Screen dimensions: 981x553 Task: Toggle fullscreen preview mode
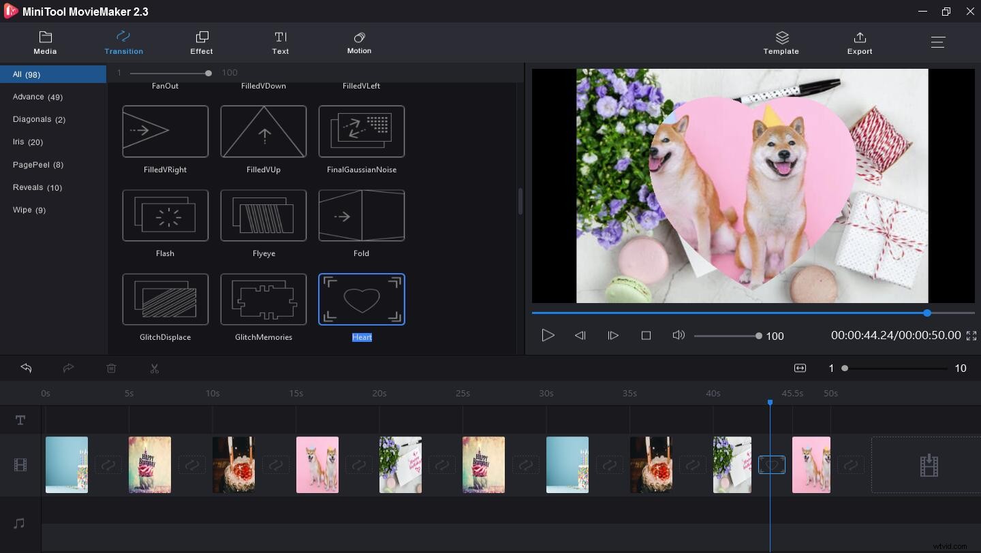tap(971, 335)
